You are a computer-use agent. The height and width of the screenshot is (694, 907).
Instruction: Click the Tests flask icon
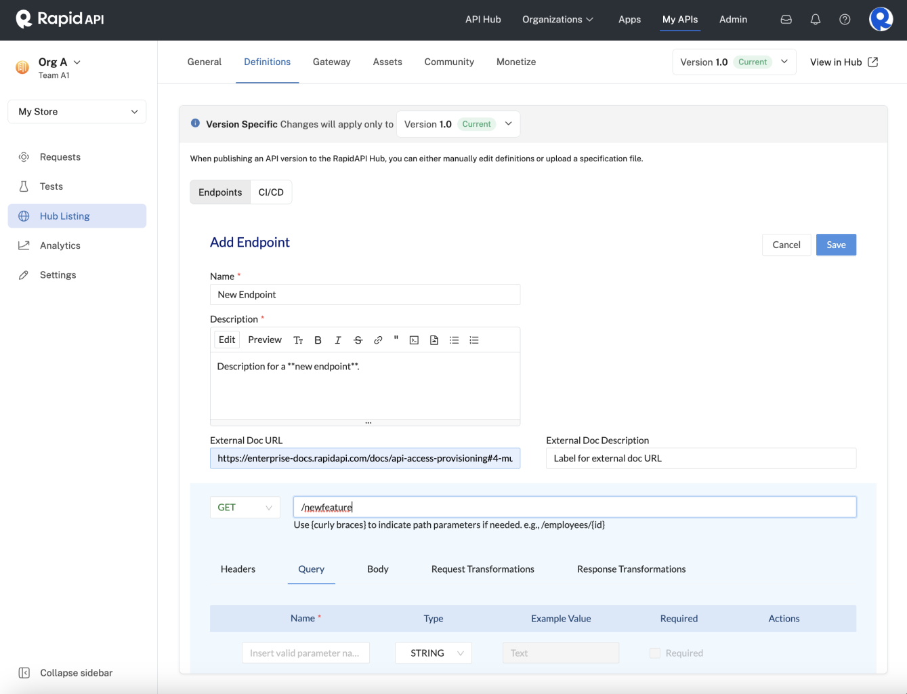pyautogui.click(x=24, y=186)
